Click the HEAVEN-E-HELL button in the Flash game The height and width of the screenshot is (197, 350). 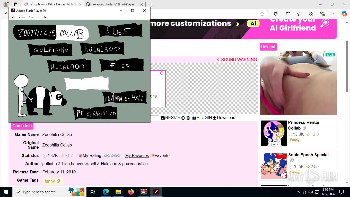pos(125,97)
